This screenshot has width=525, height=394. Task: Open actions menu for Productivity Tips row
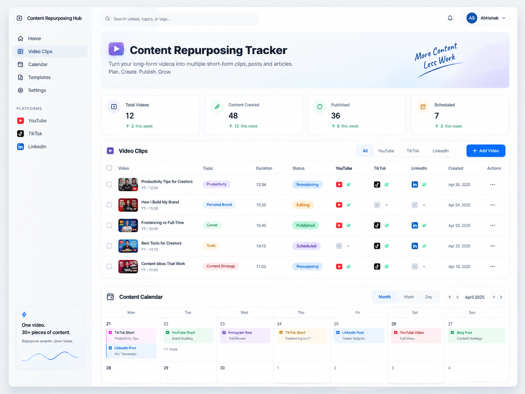492,185
